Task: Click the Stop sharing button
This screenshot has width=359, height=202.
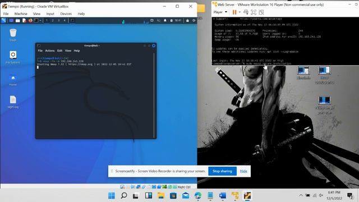Action: tap(222, 171)
